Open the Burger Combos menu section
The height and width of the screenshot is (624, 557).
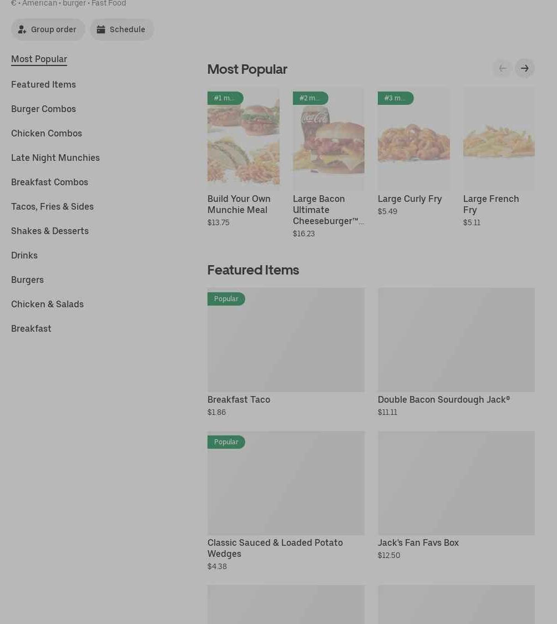tap(43, 109)
